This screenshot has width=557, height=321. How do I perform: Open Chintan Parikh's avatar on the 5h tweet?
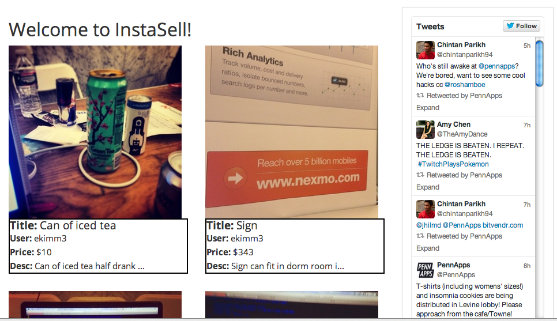click(426, 50)
